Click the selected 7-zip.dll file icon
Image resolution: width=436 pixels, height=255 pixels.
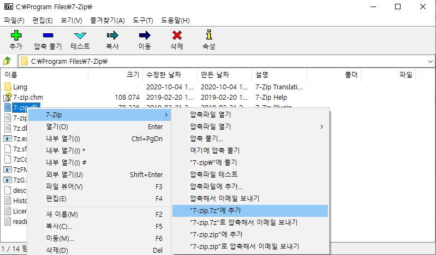coord(8,107)
